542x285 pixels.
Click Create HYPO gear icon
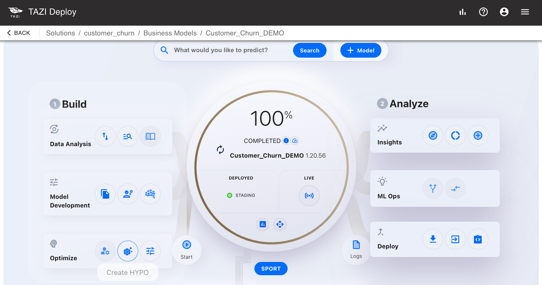[128, 251]
